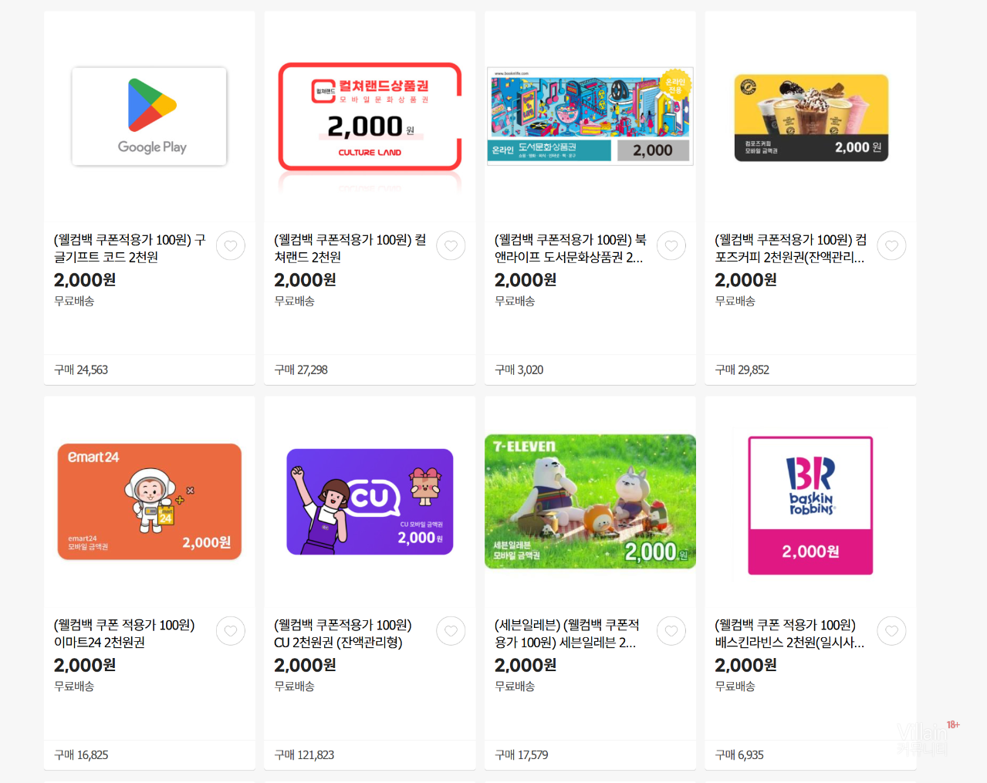Toggle heart on 세븐일레븐 voucher item
Viewport: 987px width, 783px height.
coord(671,631)
